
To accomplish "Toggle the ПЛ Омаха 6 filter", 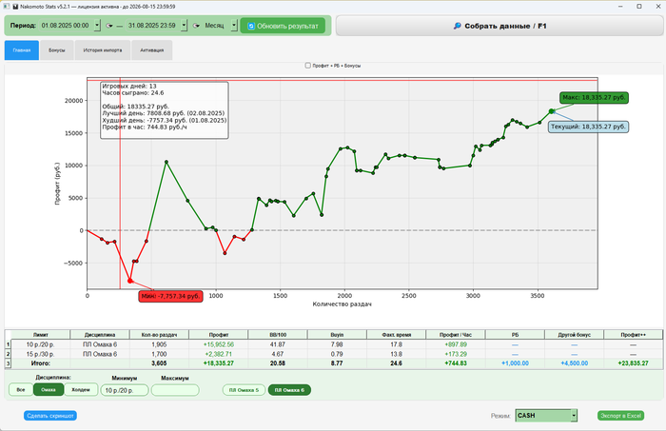I will tap(289, 390).
